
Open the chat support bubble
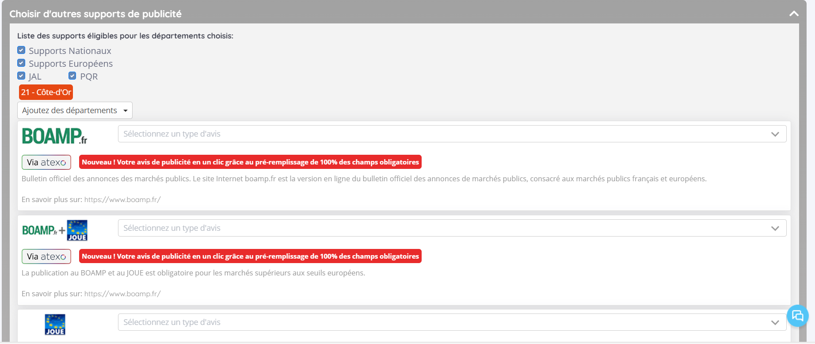pyautogui.click(x=797, y=316)
